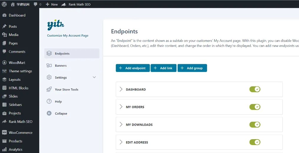Click the Add group button
299x153 pixels.
(x=192, y=68)
